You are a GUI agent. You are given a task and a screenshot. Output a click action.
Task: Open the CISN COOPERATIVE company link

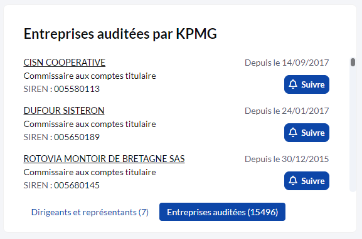(x=65, y=63)
